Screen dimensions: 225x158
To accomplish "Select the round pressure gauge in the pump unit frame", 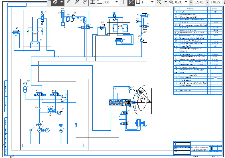I will point(25,84).
